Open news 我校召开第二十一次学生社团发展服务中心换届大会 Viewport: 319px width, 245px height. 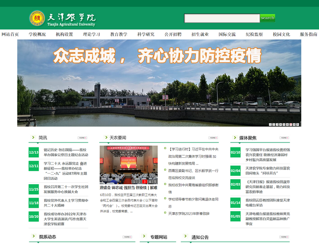[x=66, y=189]
